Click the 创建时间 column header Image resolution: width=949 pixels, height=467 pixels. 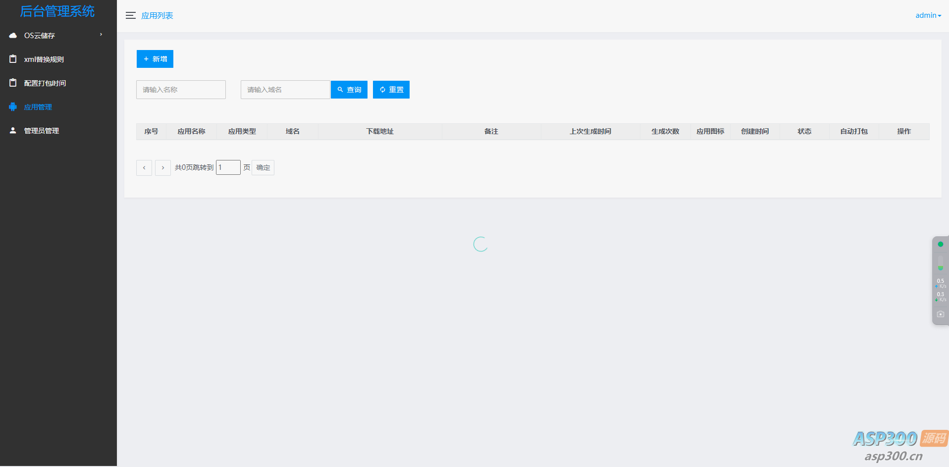[x=755, y=131]
